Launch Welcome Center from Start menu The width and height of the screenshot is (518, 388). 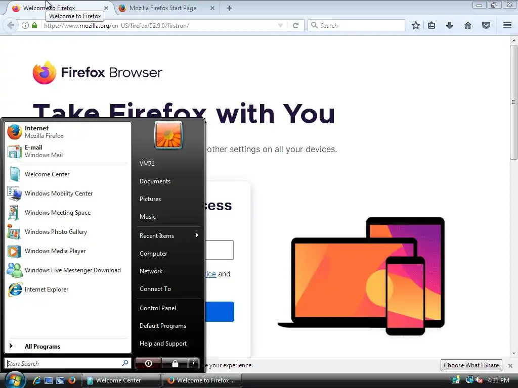[x=68, y=174]
